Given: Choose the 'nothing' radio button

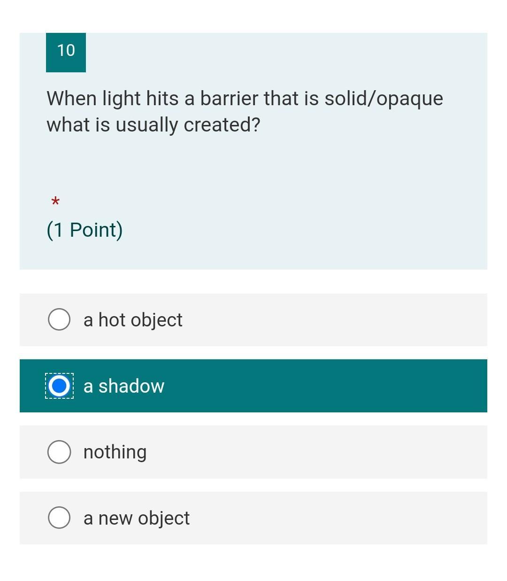Looking at the screenshot, I should [59, 452].
